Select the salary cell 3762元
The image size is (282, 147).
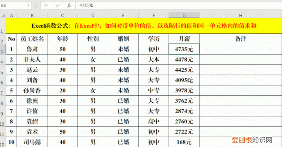[184, 101]
